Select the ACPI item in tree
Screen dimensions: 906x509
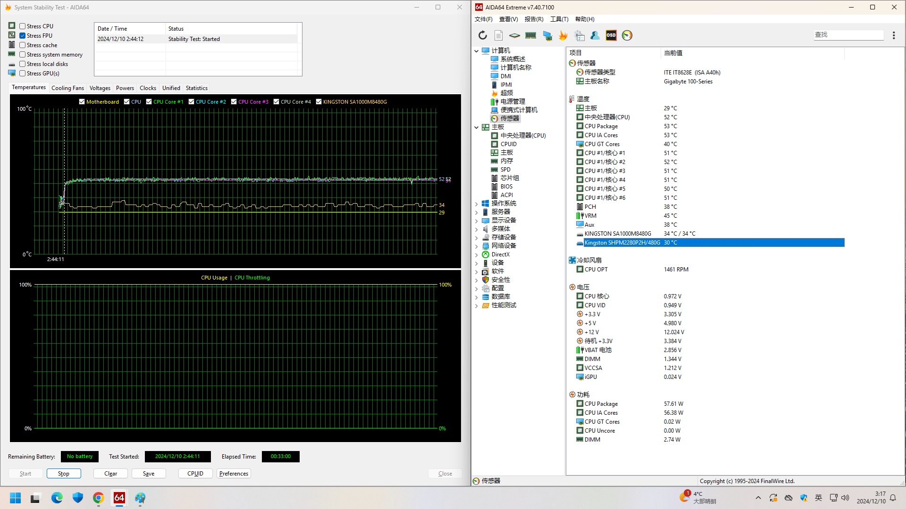[x=506, y=195]
